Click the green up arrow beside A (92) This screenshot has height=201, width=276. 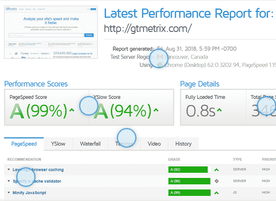coord(217,170)
